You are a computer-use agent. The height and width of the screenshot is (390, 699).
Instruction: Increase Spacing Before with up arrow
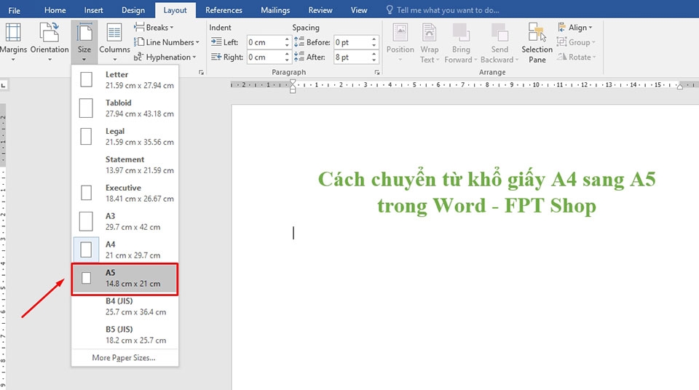point(374,39)
